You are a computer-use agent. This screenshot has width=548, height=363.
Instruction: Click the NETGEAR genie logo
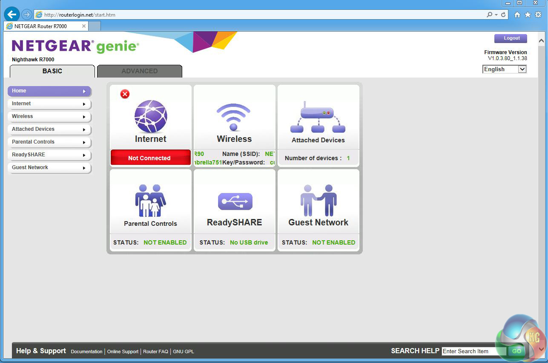75,46
